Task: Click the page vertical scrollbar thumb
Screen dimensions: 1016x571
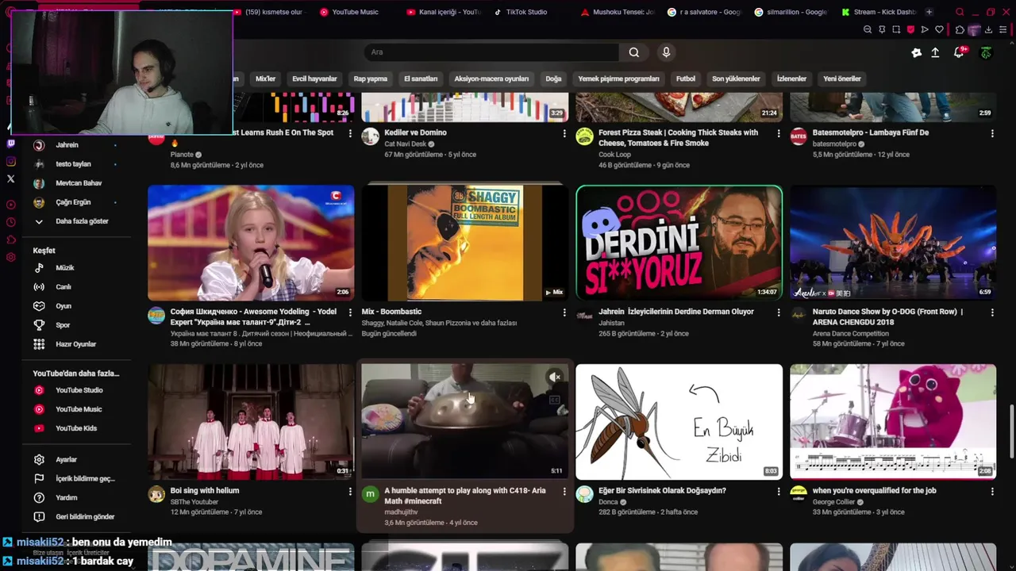Action: tap(1012, 430)
